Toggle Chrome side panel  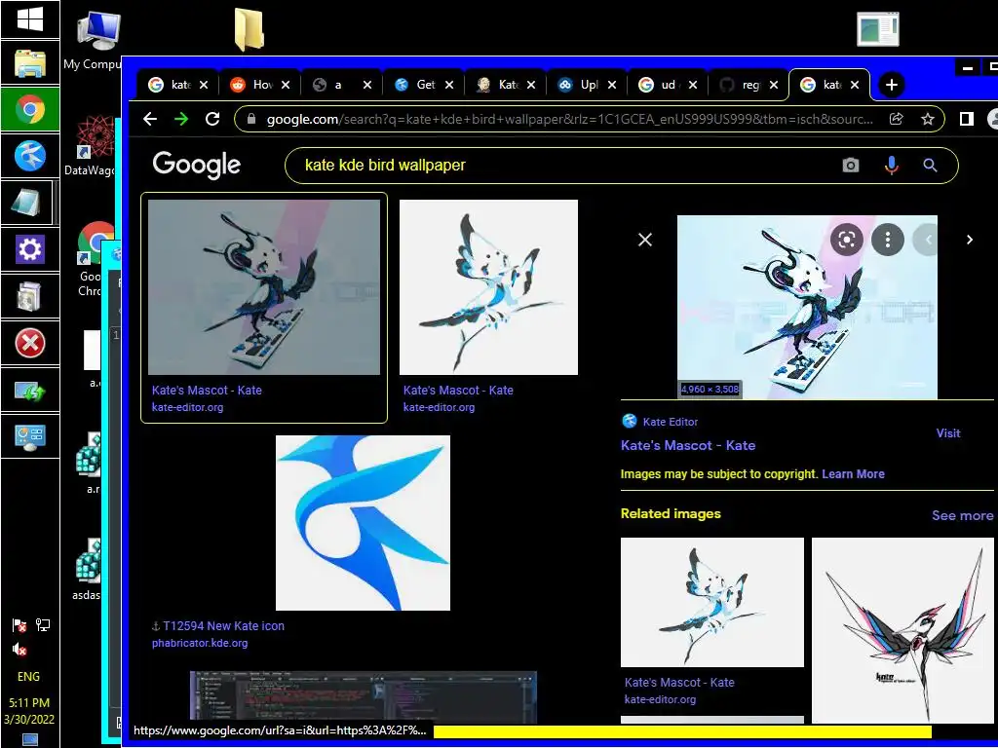966,119
